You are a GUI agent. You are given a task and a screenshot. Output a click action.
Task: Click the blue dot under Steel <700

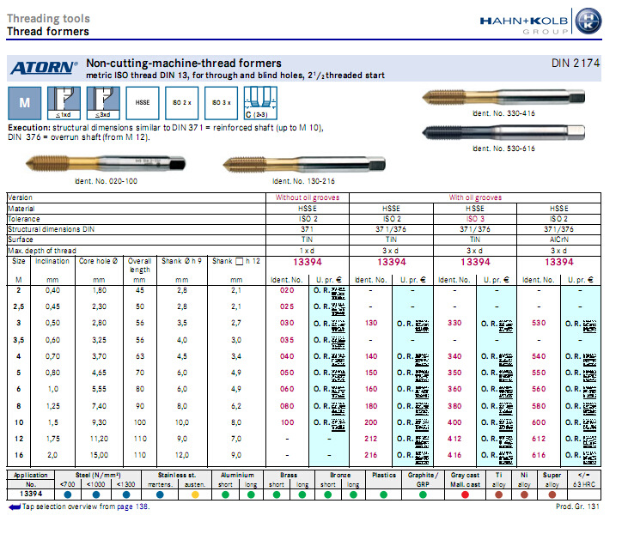point(68,494)
